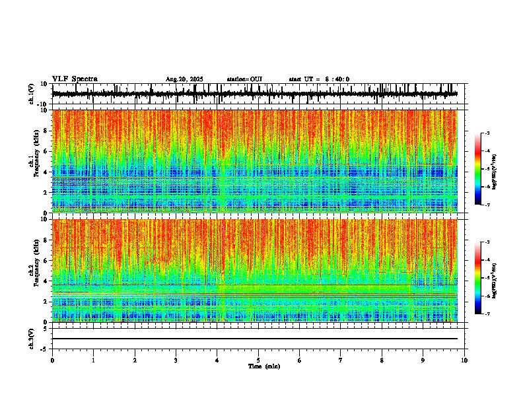Viewport: 523px width, 404px height.
Task: Click the "4" kHz tick of ch.2 spectrogram
Action: [46, 281]
